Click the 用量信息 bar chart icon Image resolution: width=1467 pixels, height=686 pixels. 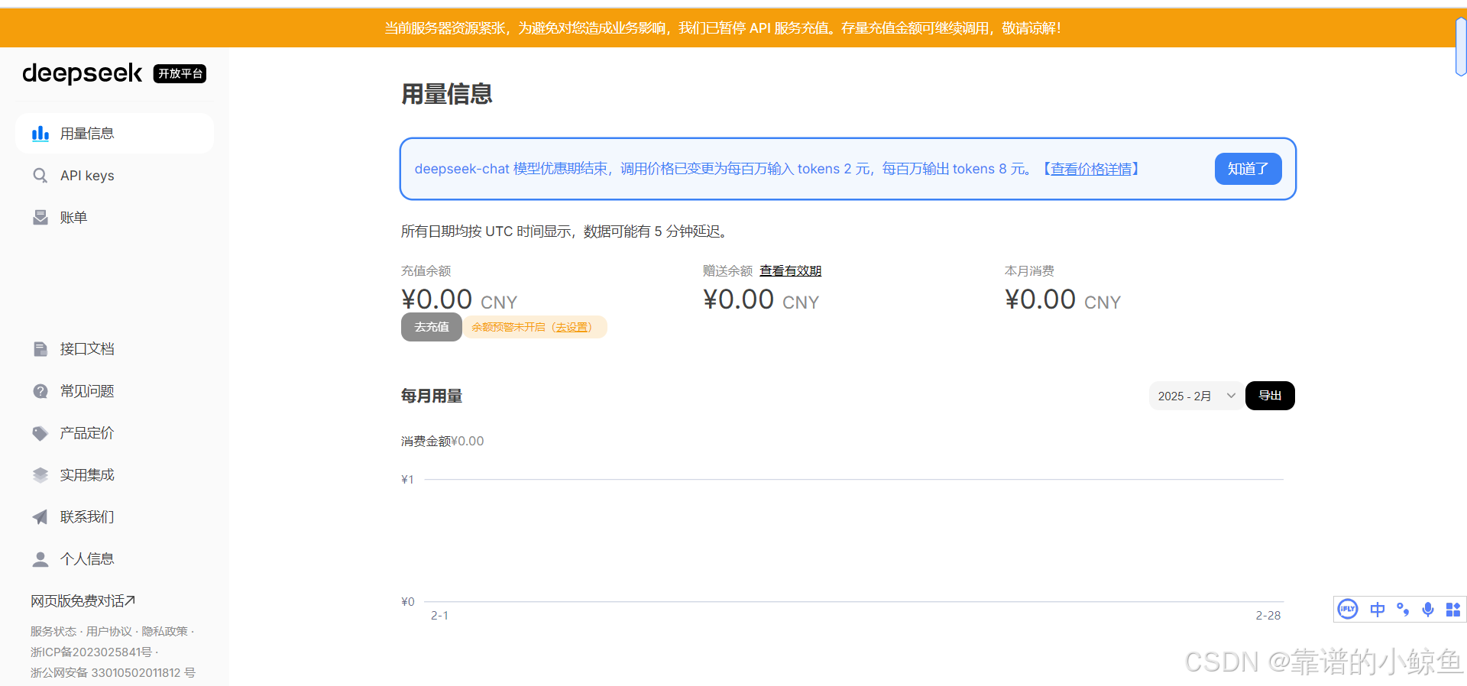click(40, 134)
